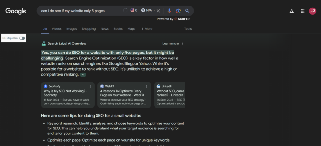Collapse the AI Overview citation chevron
The height and width of the screenshot is (146, 321).
pyautogui.click(x=83, y=75)
